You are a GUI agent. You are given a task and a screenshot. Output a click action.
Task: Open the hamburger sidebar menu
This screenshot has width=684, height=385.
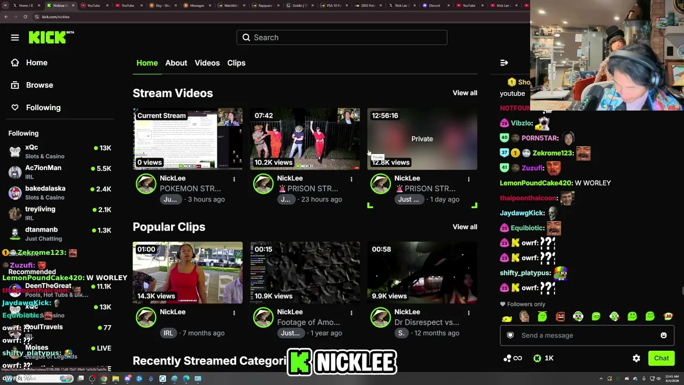click(x=15, y=37)
